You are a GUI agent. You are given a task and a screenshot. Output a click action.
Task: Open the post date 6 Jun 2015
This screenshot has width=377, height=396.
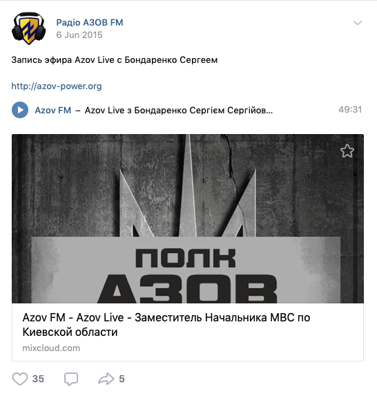[79, 35]
